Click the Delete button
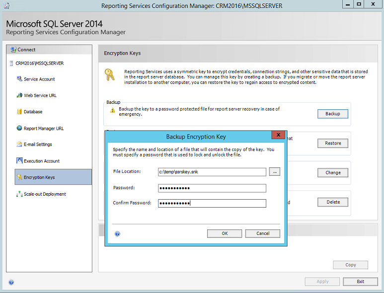This screenshot has width=384, height=293. pos(332,202)
